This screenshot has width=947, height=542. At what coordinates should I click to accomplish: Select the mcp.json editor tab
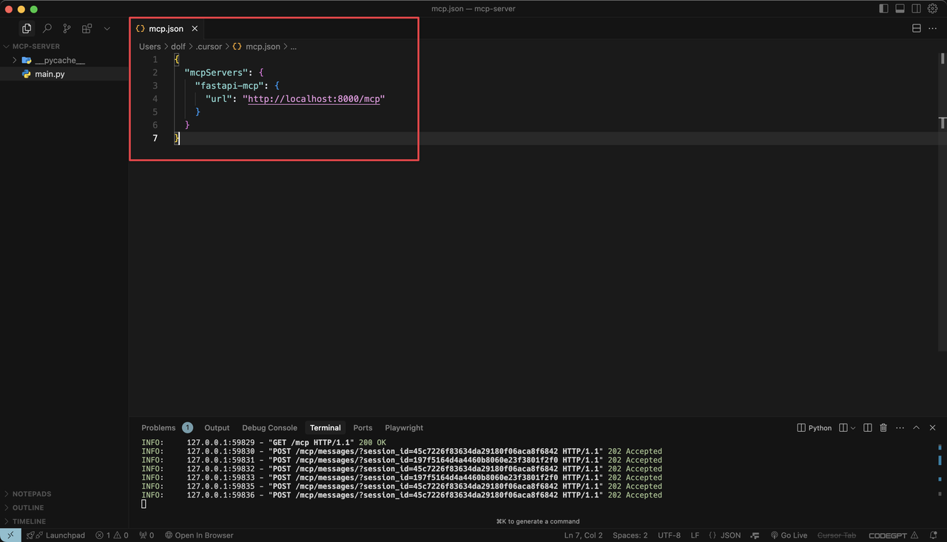click(166, 28)
